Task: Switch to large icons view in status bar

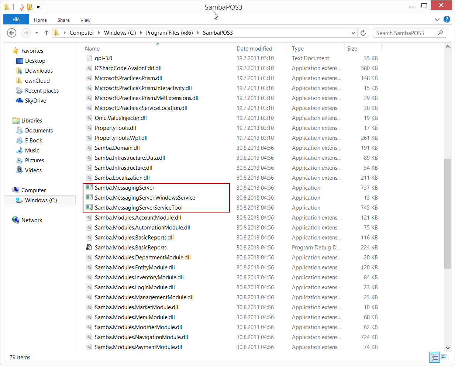Action: click(x=445, y=357)
